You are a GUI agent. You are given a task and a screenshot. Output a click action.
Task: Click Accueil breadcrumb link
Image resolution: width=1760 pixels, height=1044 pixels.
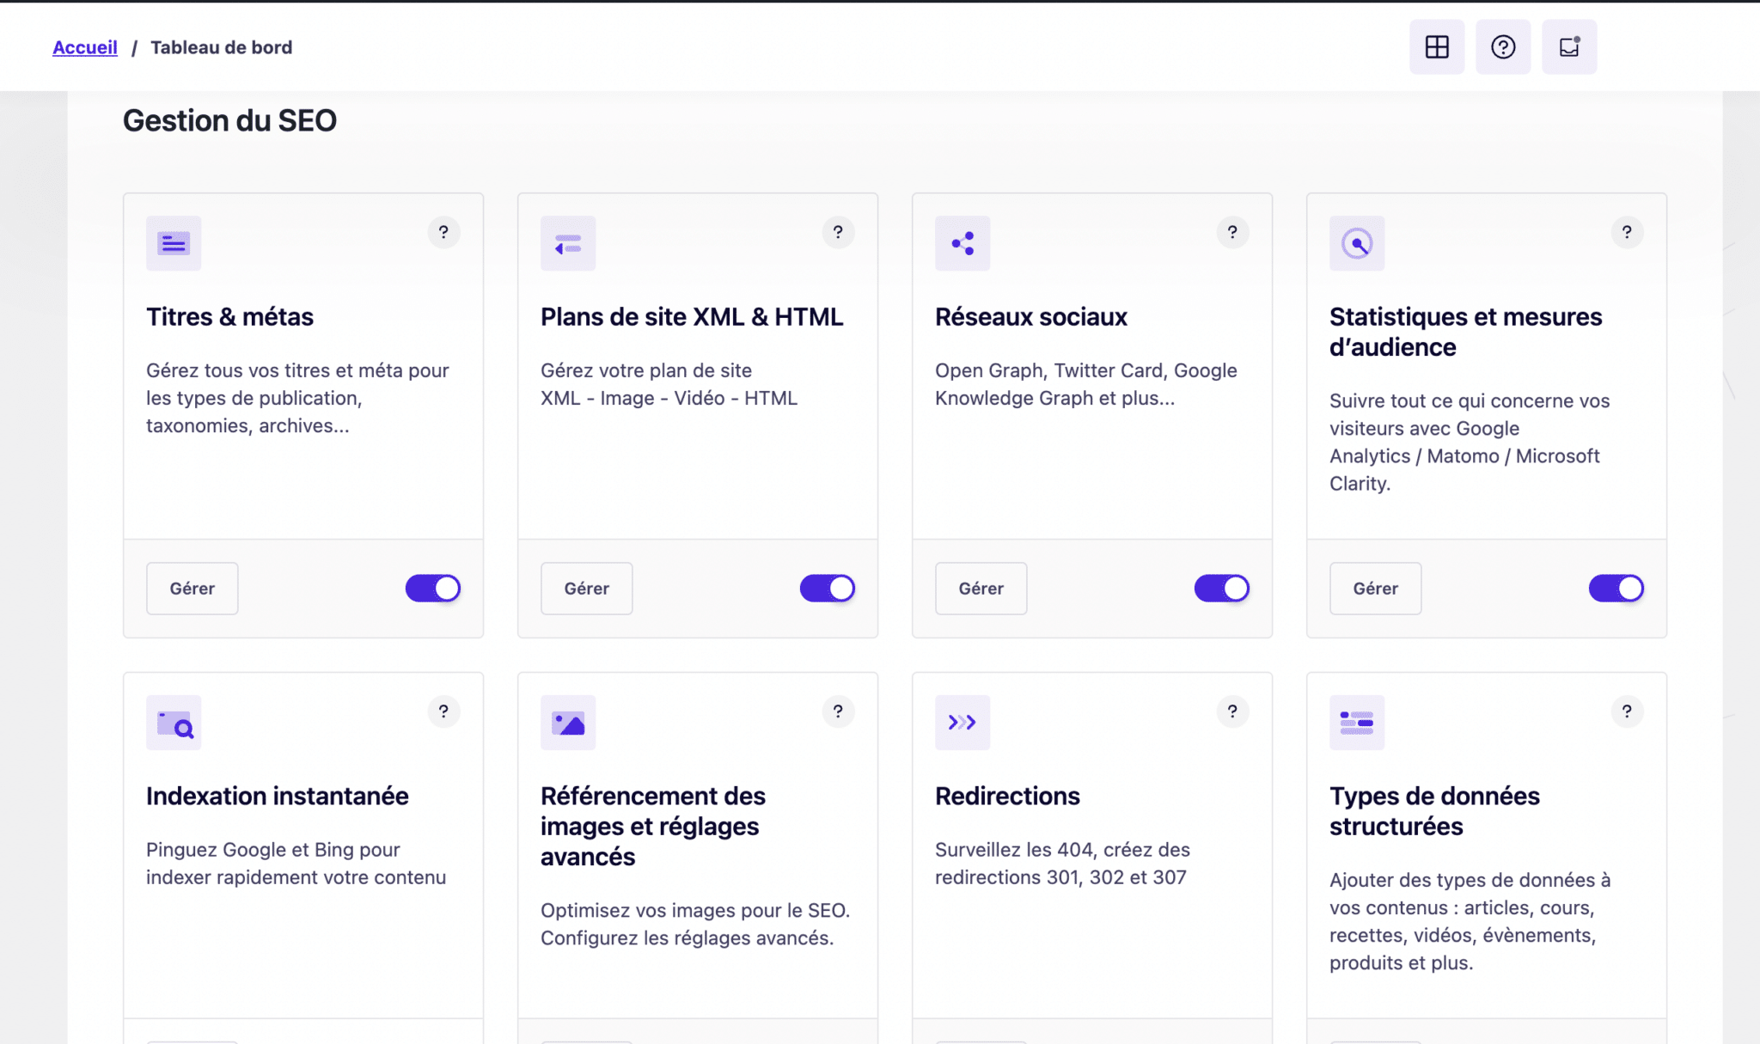(84, 47)
